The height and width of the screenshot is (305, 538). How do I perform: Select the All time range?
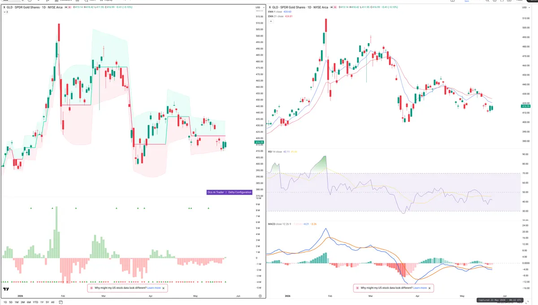(53, 302)
